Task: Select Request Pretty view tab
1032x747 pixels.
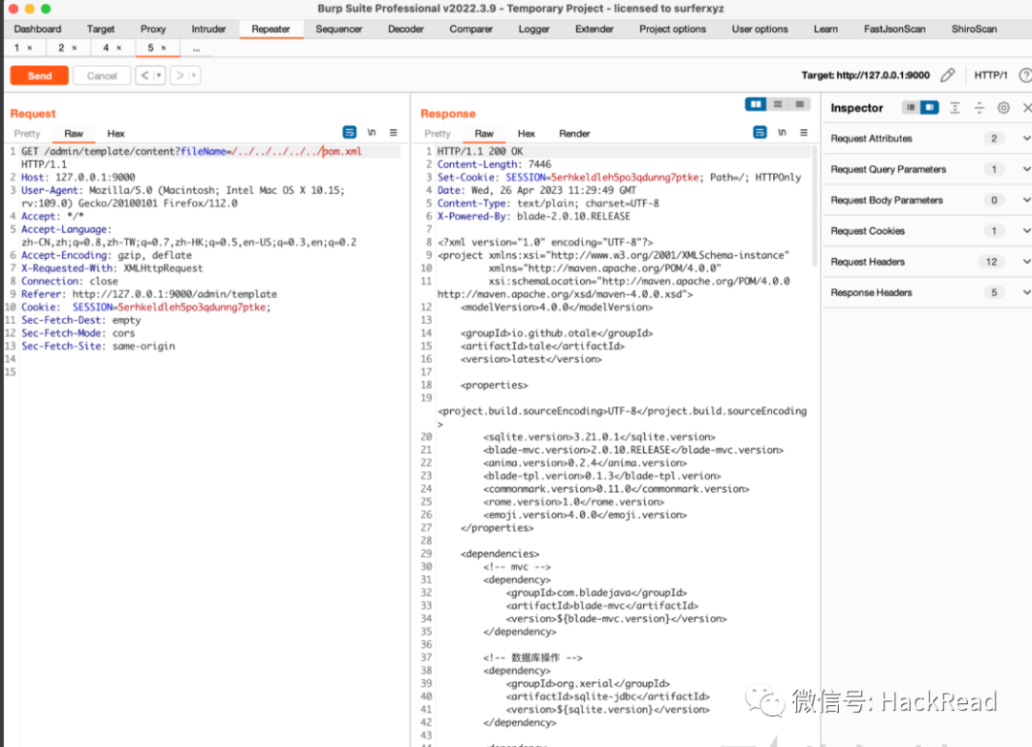Action: tap(27, 134)
